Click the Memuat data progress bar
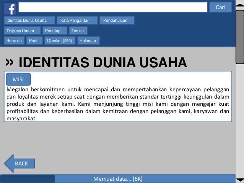Screen dimensions: 244x183 pos(118,179)
